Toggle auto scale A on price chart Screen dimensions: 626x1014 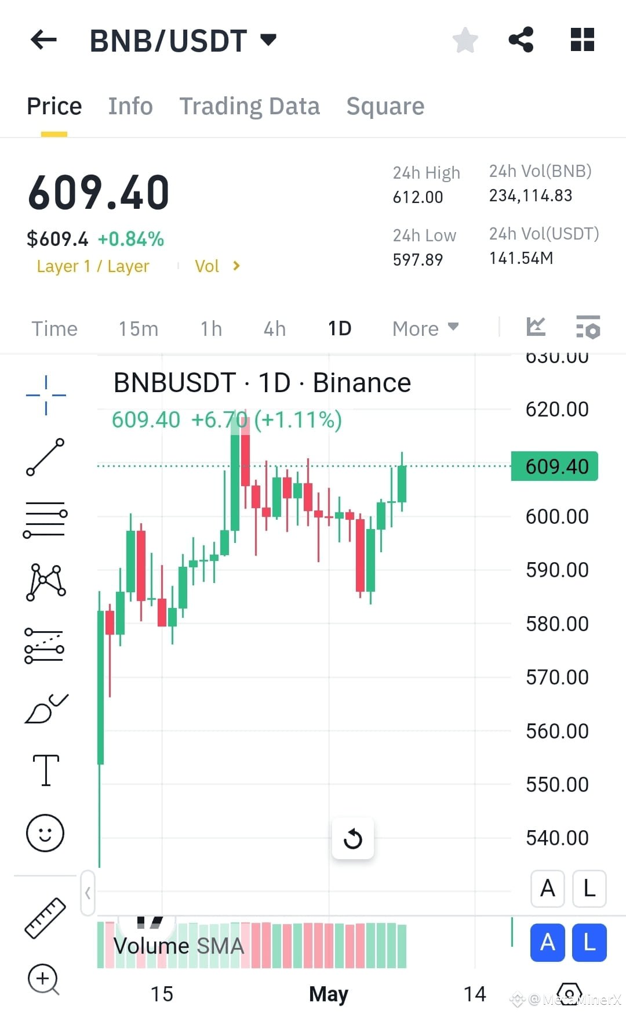[x=548, y=888]
